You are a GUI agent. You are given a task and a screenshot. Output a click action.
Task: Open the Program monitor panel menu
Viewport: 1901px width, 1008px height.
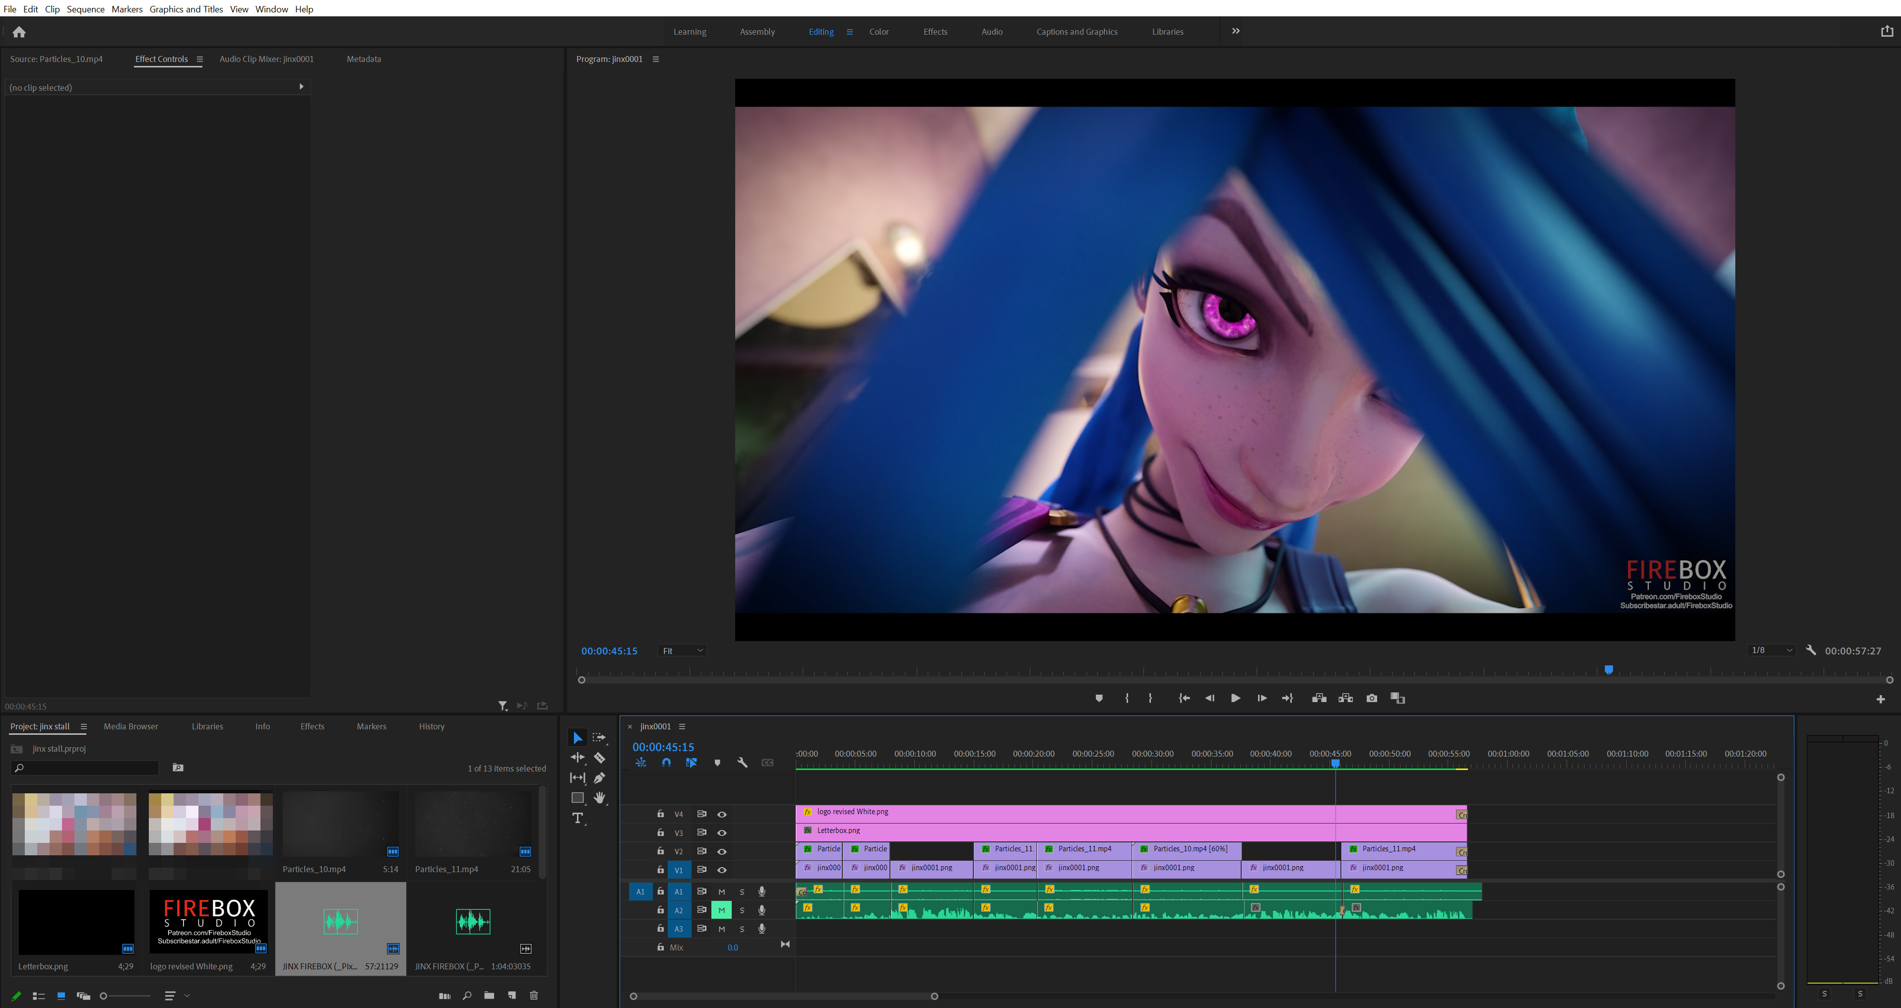(x=655, y=59)
